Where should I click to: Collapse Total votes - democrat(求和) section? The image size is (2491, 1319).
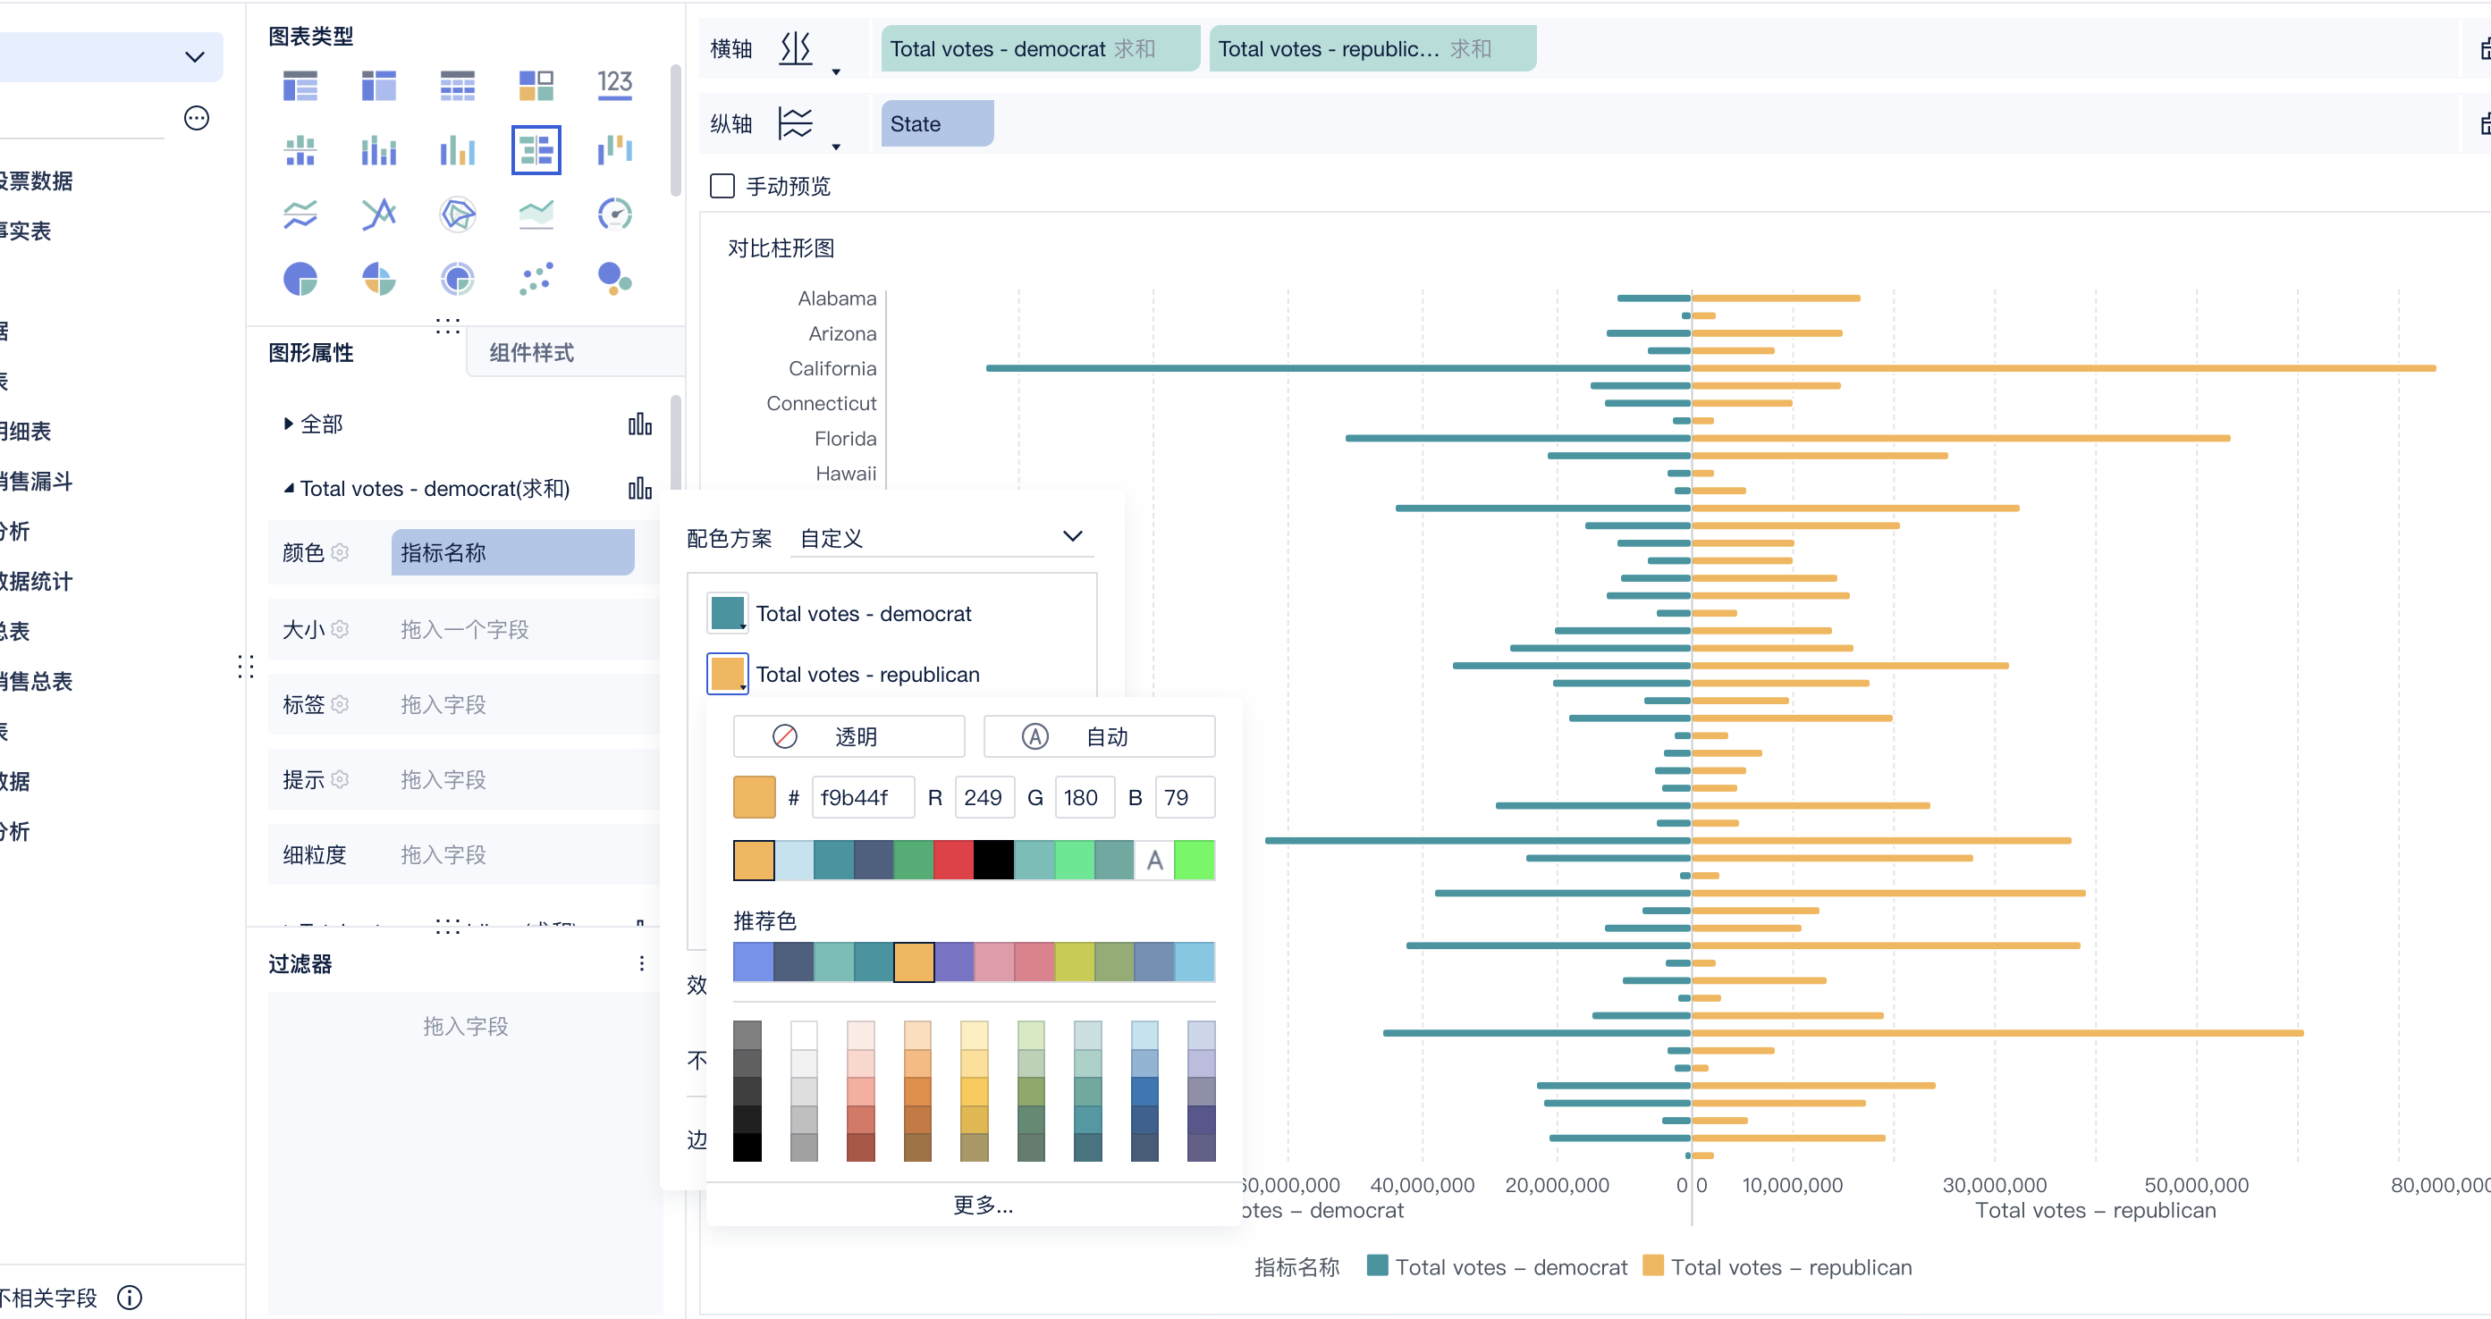coord(288,488)
